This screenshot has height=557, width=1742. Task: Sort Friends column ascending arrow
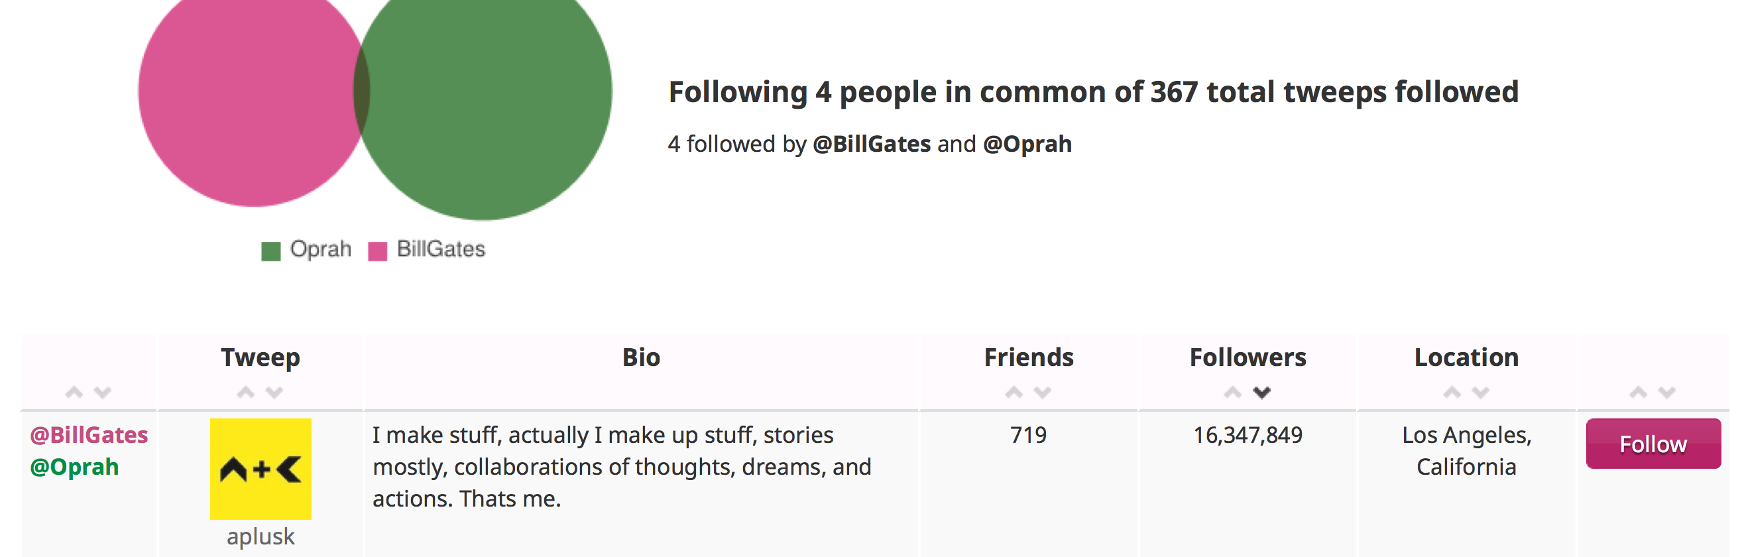[1014, 392]
